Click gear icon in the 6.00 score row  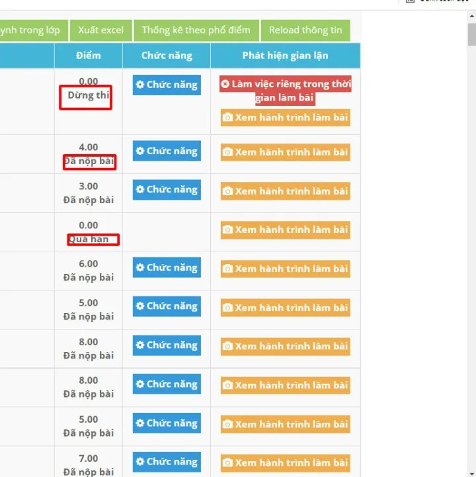140,268
